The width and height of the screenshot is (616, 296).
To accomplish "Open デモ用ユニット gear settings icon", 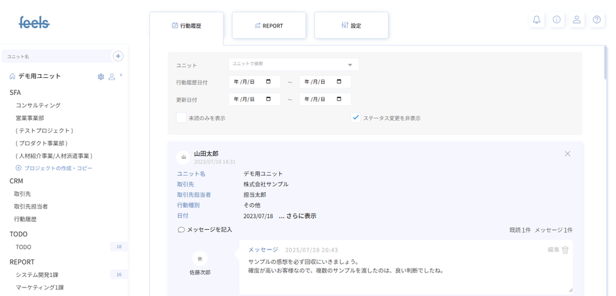I will 100,77.
